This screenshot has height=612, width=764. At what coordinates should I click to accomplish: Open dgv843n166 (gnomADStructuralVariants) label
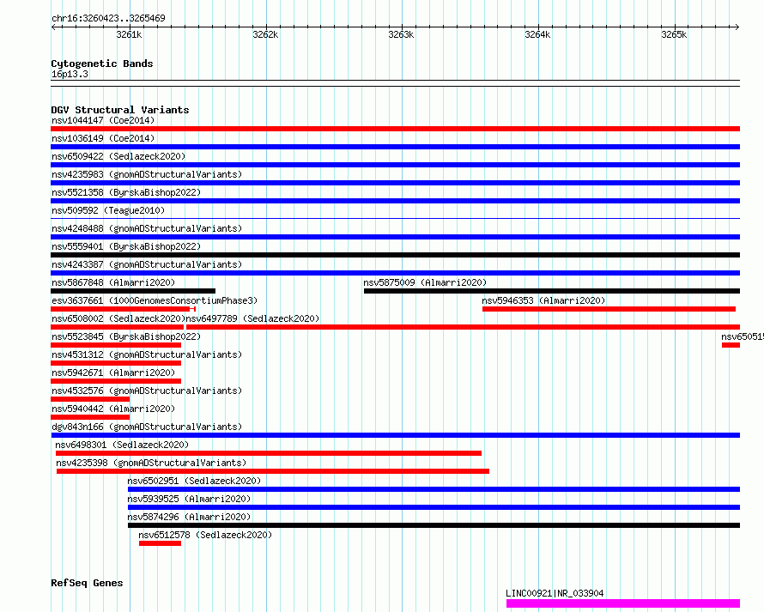147,427
